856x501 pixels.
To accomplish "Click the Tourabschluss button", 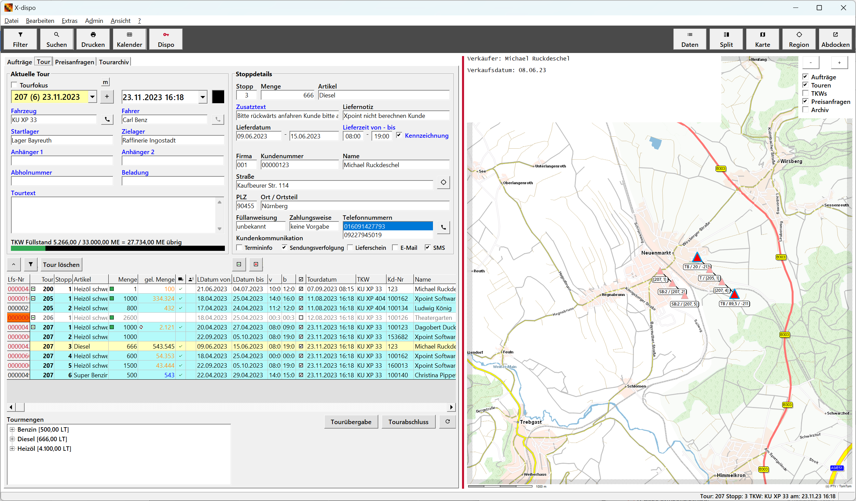I will click(408, 422).
